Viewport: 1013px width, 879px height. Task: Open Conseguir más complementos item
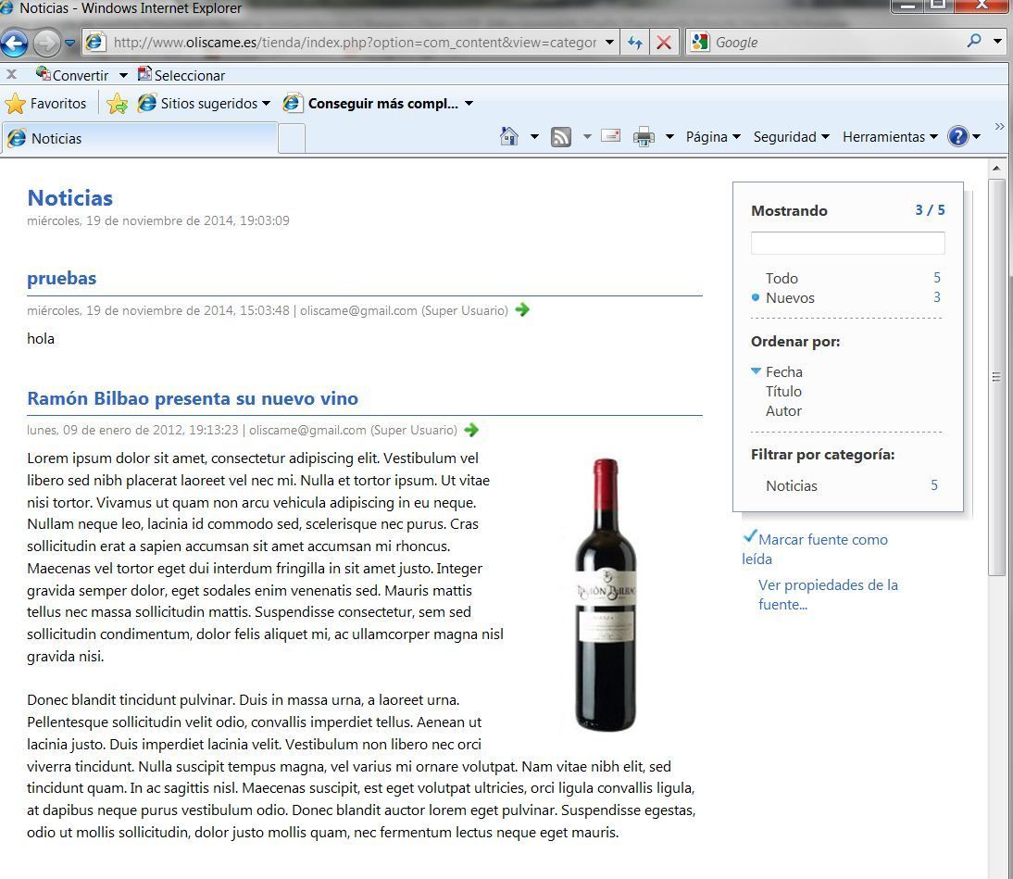[378, 104]
